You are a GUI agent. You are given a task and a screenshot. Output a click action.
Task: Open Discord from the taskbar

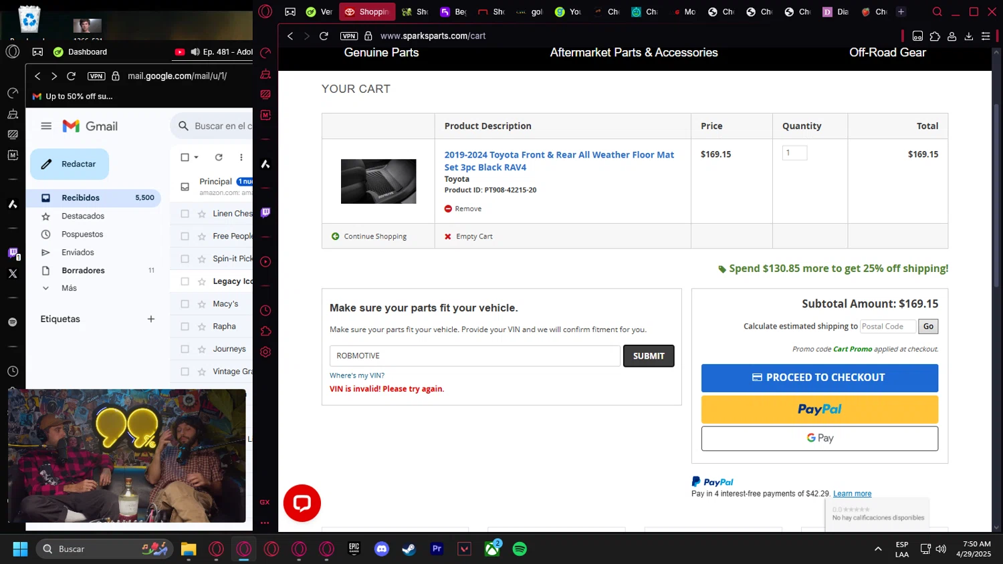click(382, 549)
